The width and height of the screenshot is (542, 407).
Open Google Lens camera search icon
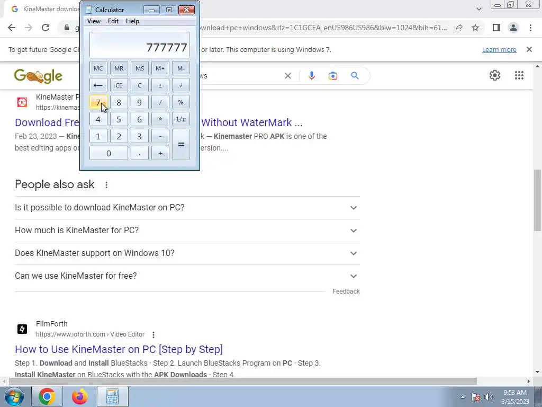pyautogui.click(x=333, y=76)
